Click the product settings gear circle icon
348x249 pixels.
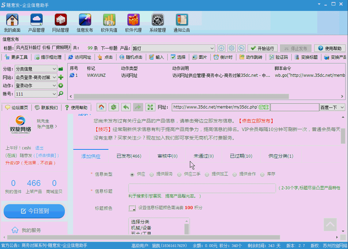coord(231,48)
